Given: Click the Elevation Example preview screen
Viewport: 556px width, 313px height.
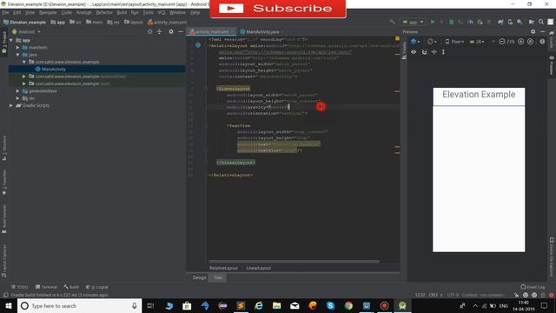Looking at the screenshot, I should [x=479, y=170].
